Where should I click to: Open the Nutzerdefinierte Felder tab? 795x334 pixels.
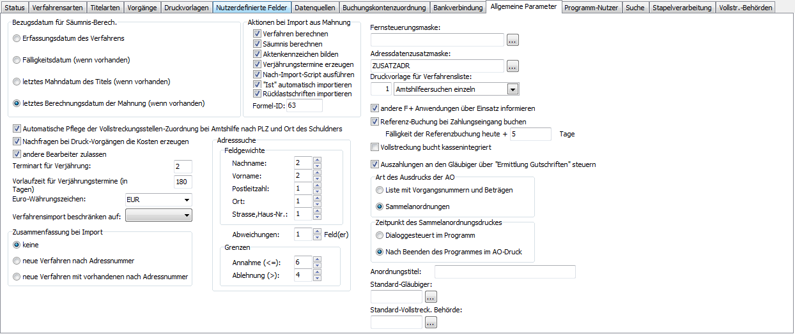[x=252, y=8]
